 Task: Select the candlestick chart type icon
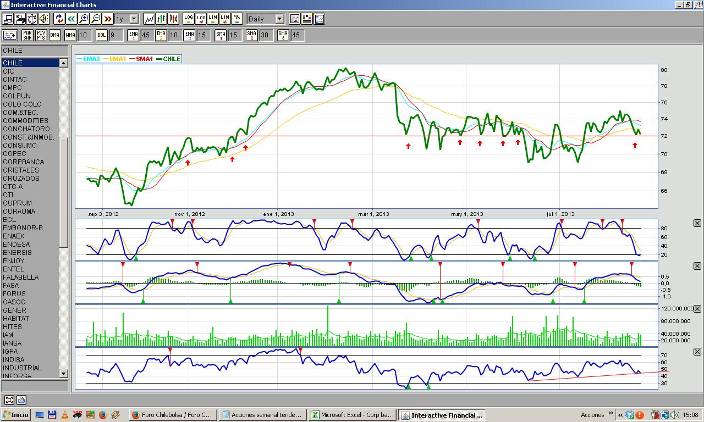[x=174, y=19]
